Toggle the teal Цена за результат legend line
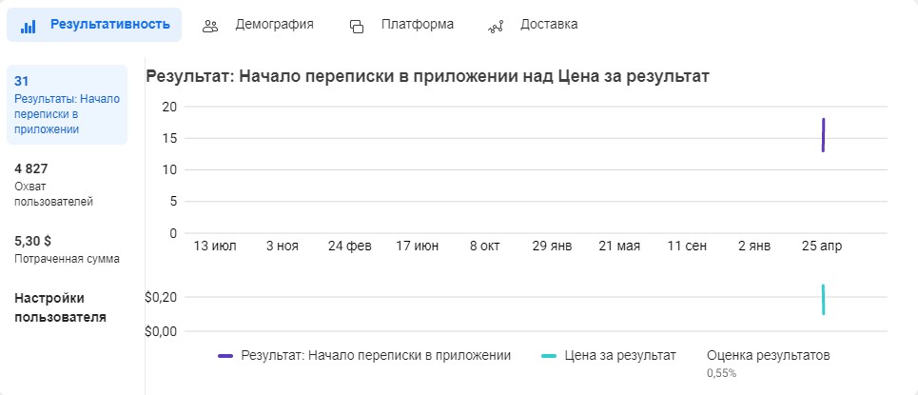The image size is (918, 395). 549,356
